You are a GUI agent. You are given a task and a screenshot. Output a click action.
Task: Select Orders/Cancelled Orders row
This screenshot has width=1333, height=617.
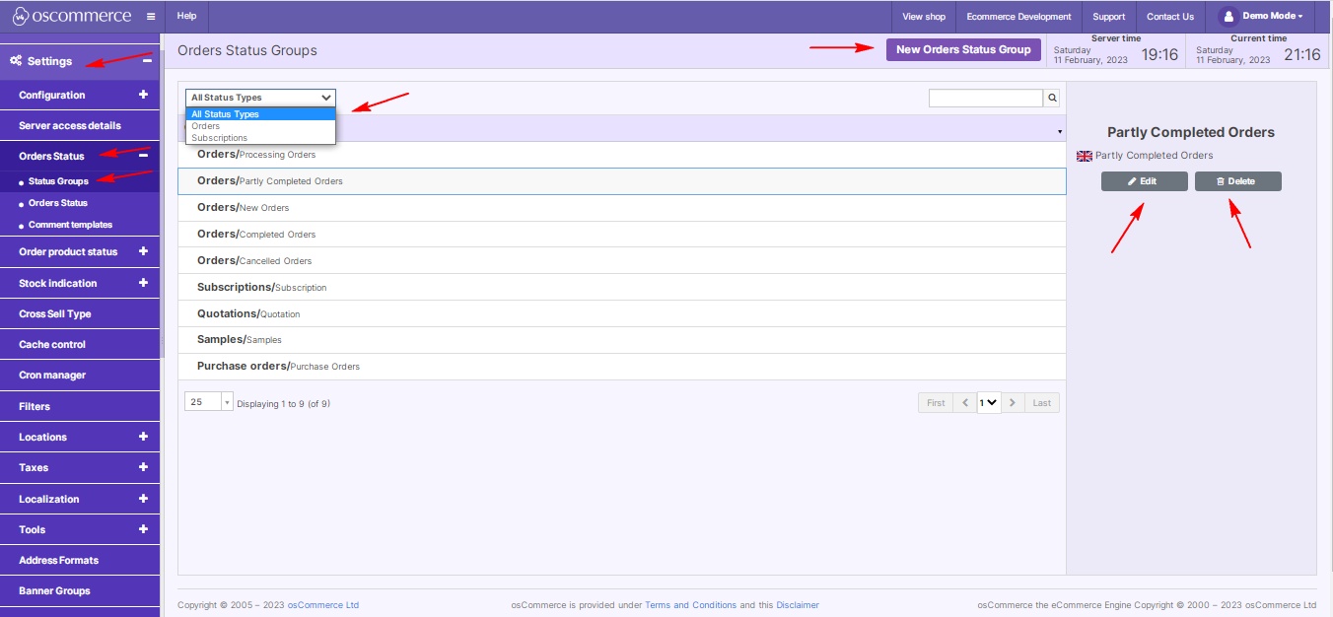click(622, 261)
